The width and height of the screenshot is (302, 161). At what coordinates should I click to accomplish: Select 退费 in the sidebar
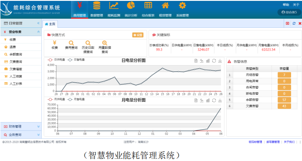click(x=21, y=47)
